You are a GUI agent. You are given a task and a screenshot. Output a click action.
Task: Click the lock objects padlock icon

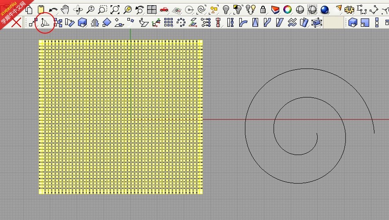pyautogui.click(x=263, y=10)
